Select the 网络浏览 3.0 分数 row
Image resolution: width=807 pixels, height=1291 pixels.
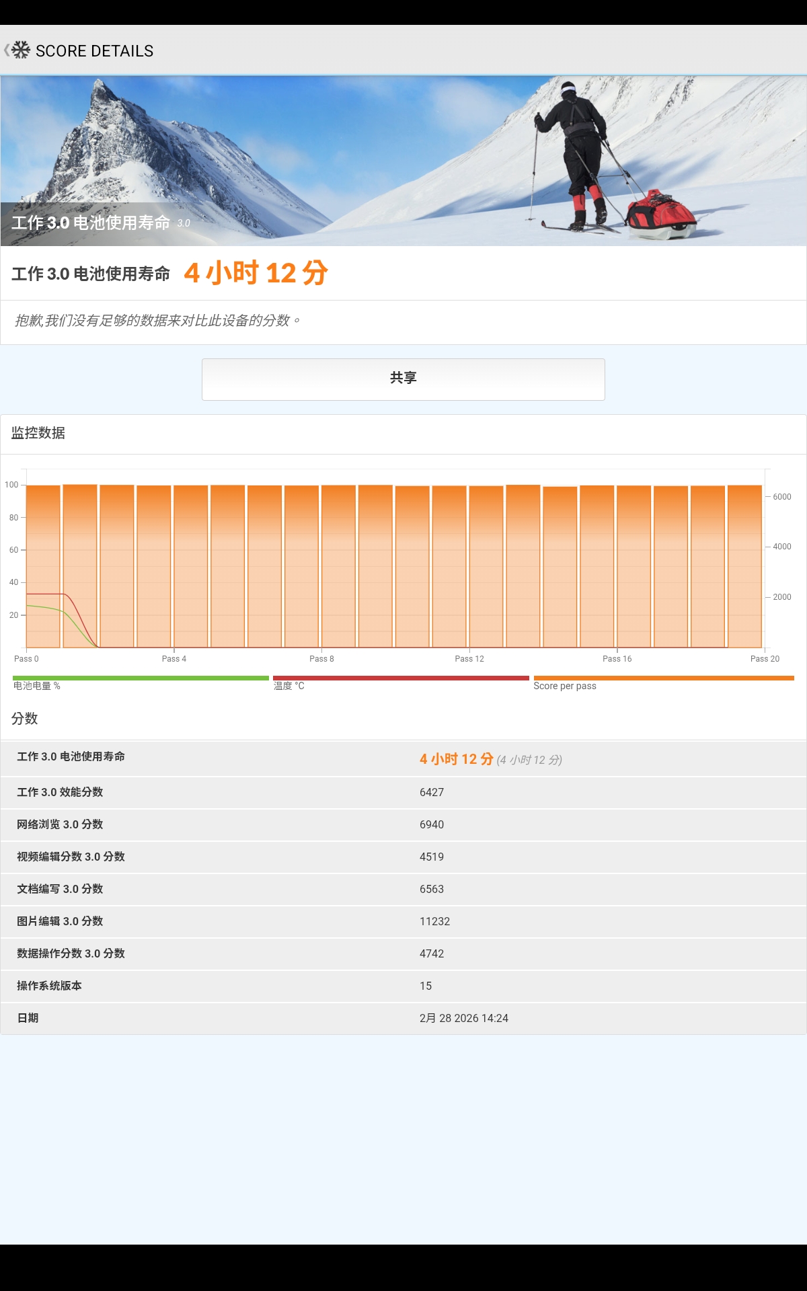(403, 824)
